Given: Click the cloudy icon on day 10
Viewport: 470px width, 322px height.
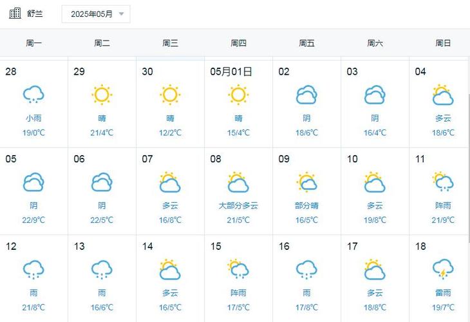Looking at the screenshot, I should click(x=375, y=182).
